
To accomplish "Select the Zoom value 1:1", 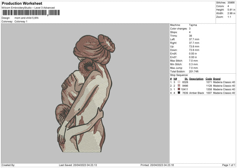I will coord(229,17).
